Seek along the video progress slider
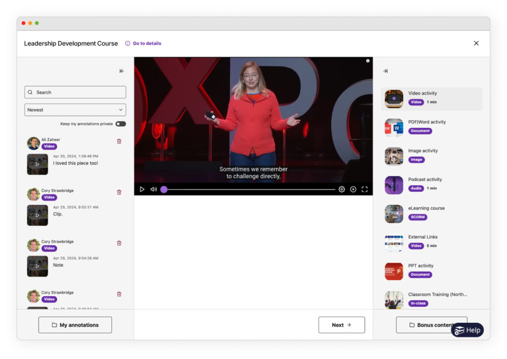This screenshot has width=507, height=359. click(248, 189)
